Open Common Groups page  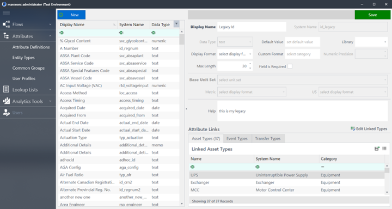coord(28,68)
